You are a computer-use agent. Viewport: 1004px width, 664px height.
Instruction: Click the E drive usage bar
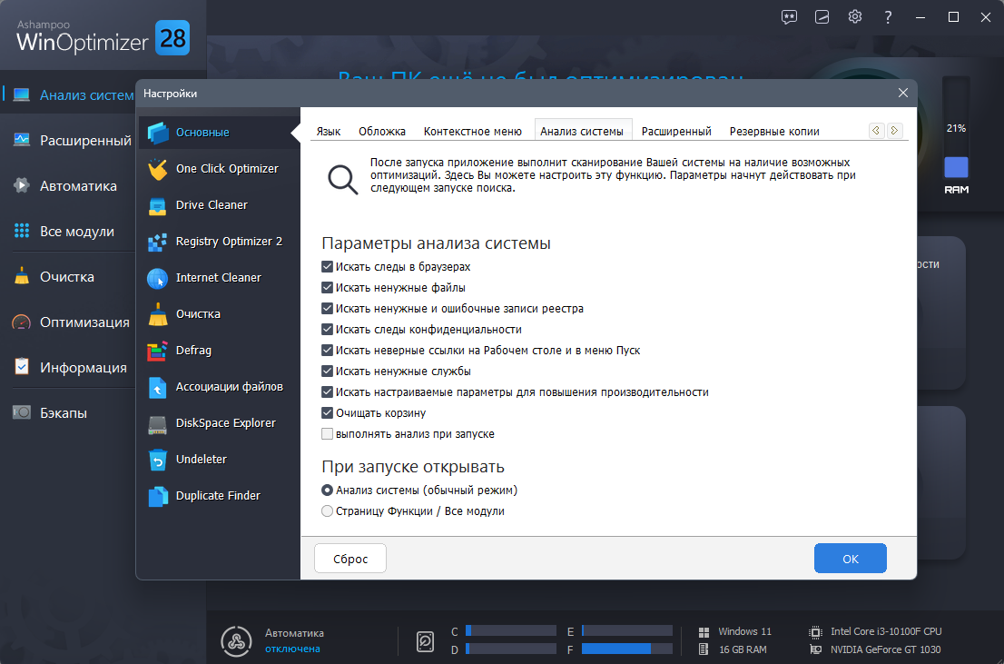[x=627, y=631]
